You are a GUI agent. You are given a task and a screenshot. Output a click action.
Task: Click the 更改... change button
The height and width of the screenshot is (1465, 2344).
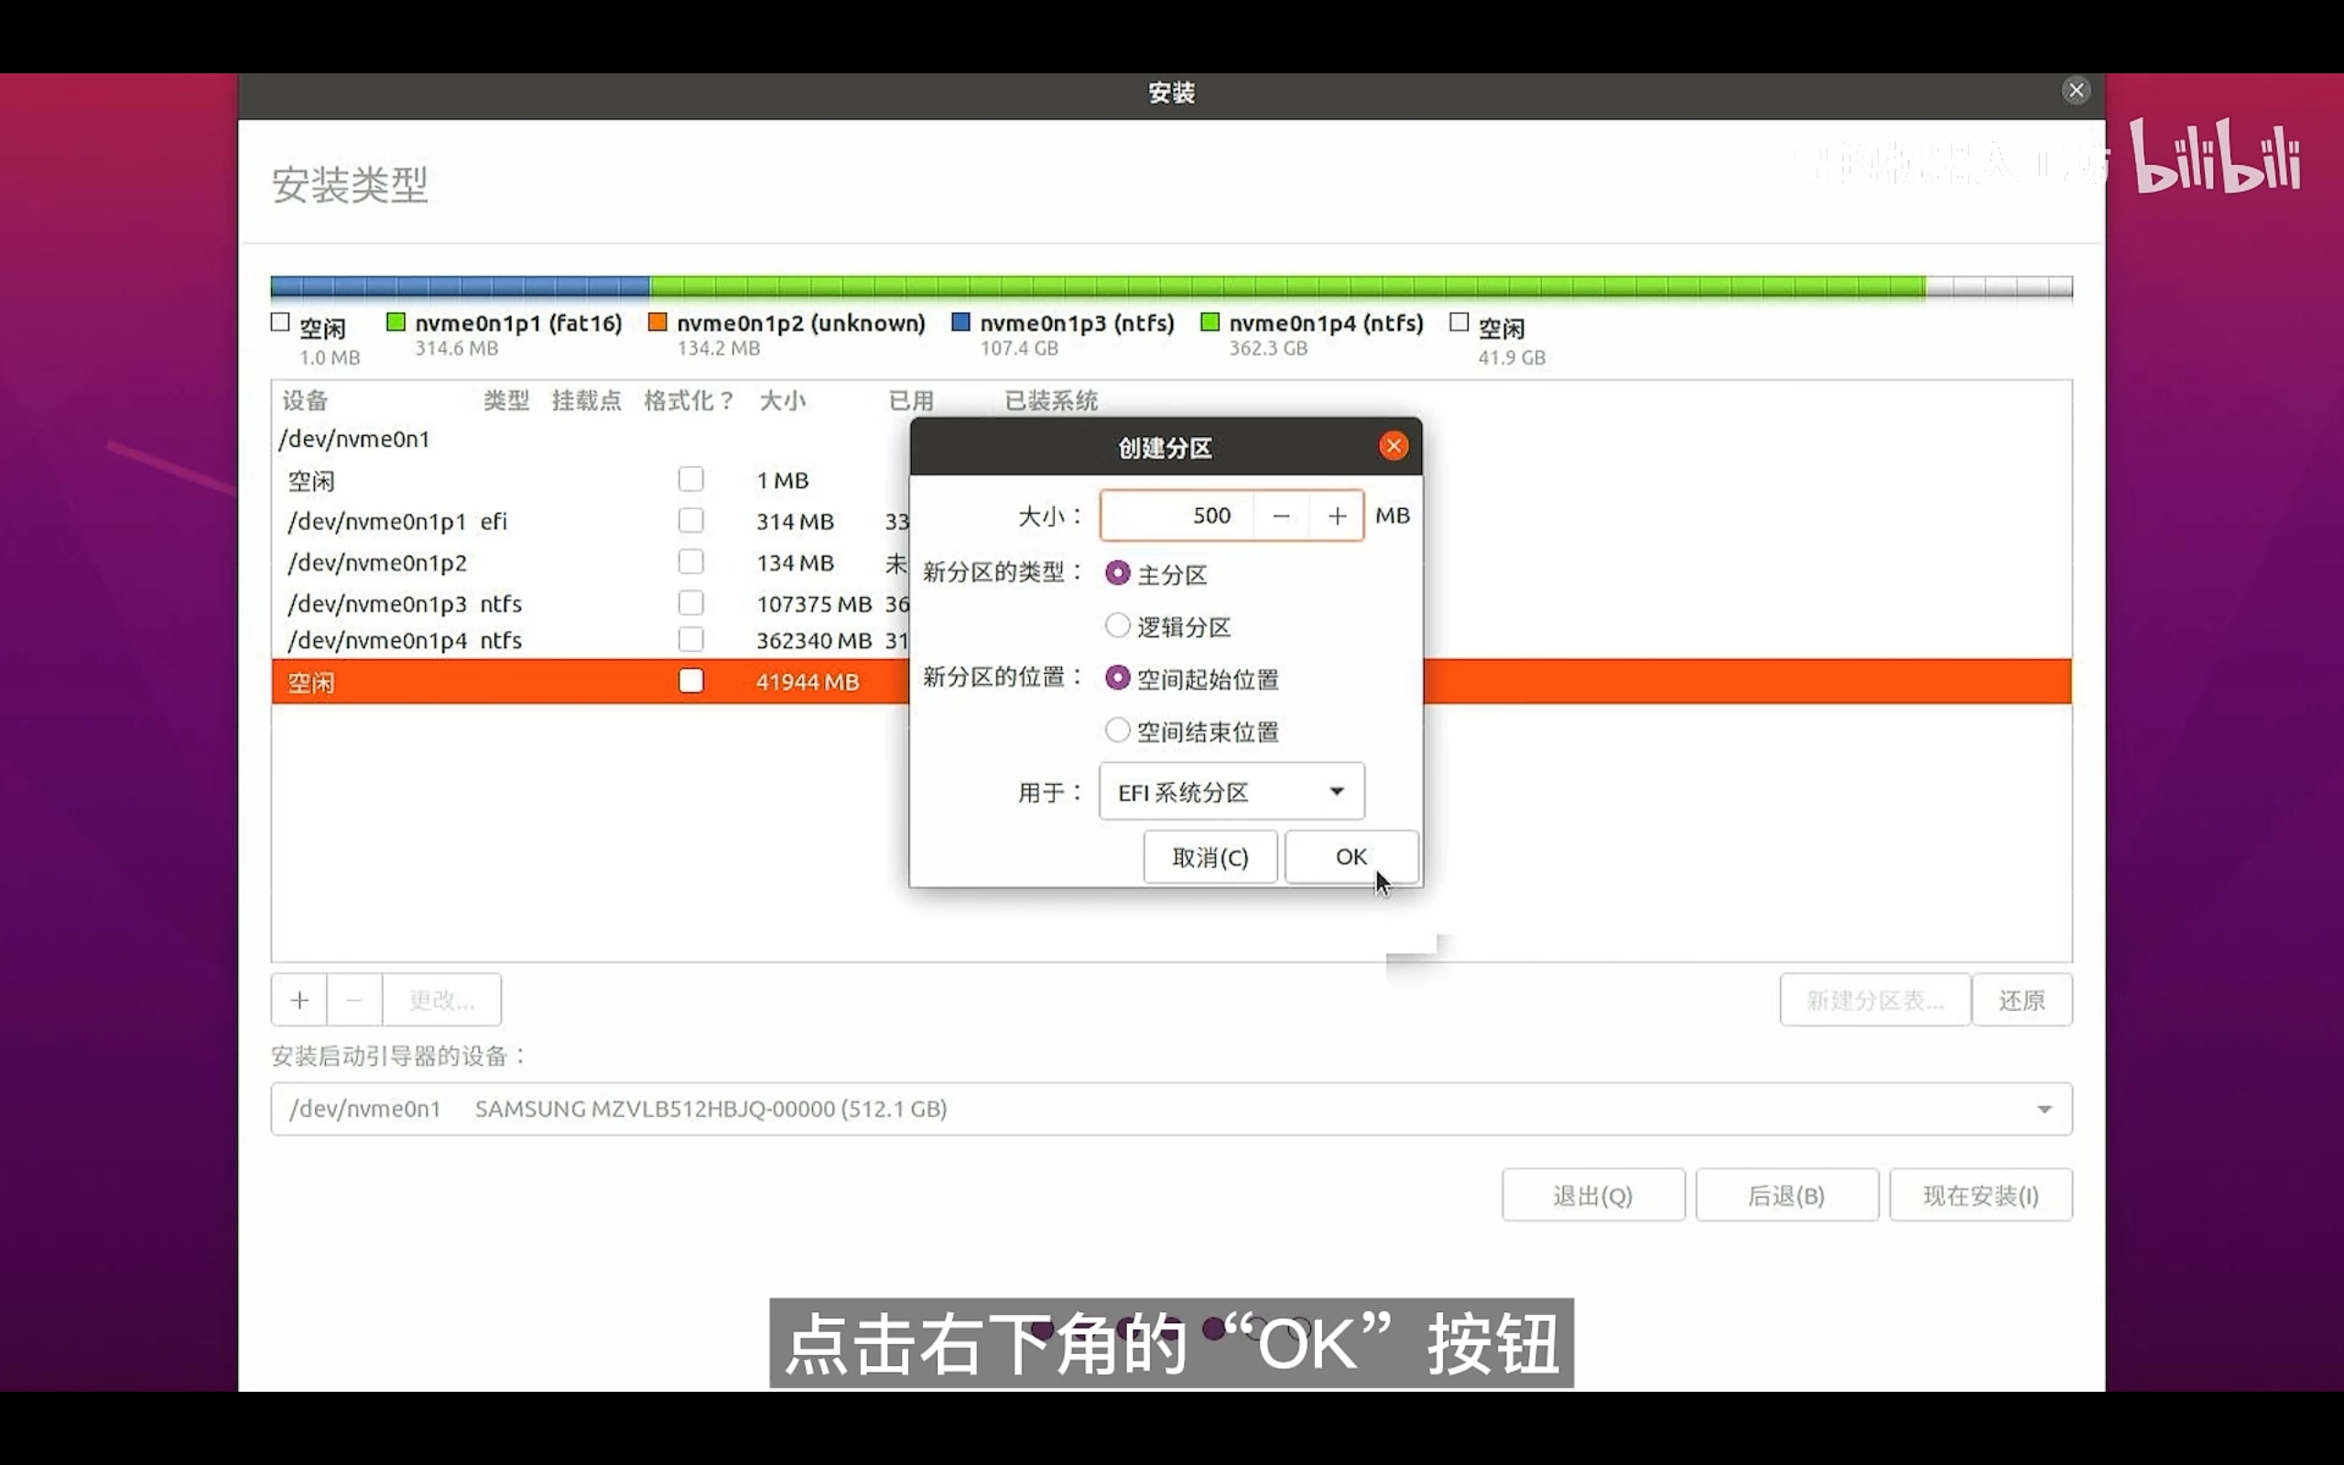441,1000
